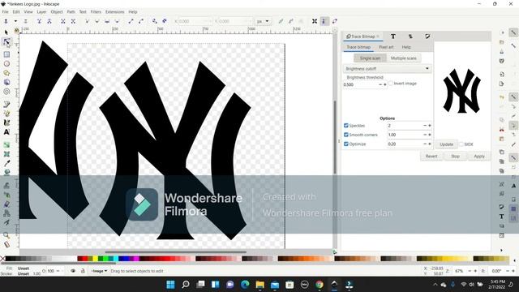Open the Extensions menu

115,11
